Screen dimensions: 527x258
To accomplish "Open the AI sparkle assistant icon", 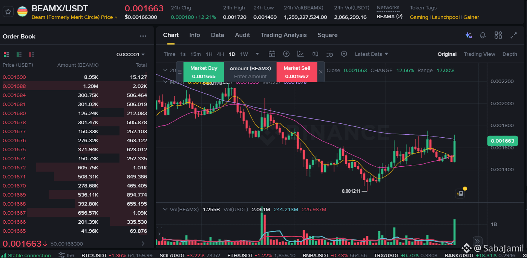I will pos(469,35).
